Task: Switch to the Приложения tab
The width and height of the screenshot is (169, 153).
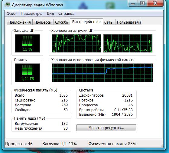Action: tap(20, 22)
